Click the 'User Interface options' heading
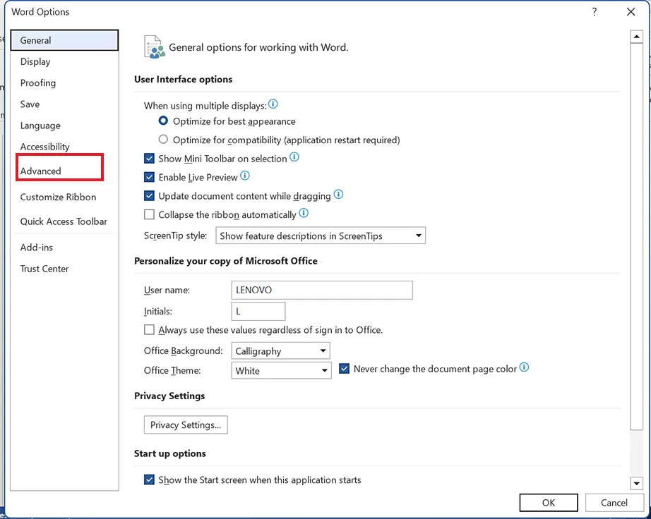 point(183,79)
